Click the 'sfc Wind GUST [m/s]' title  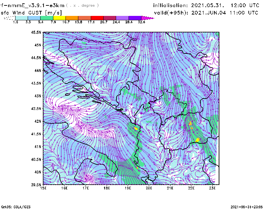31,13
